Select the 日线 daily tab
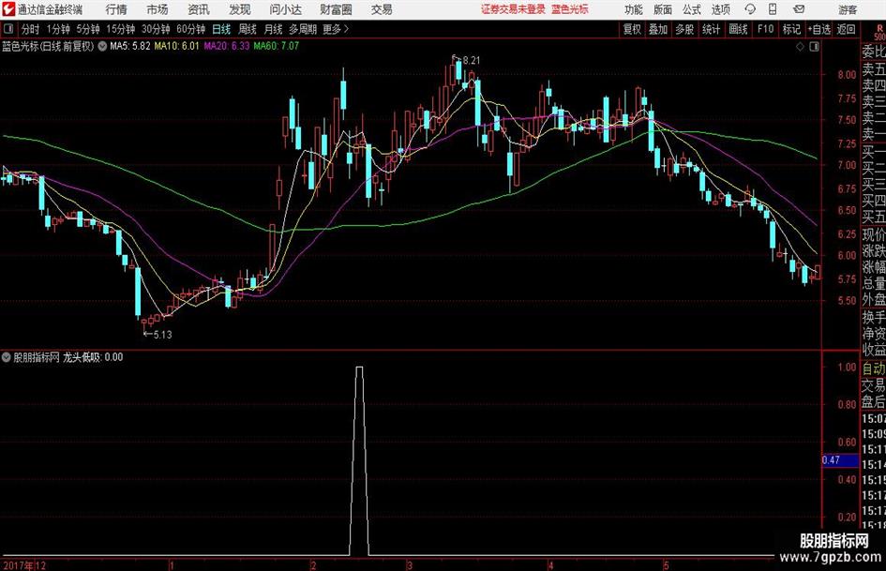886x571 pixels. 221,29
